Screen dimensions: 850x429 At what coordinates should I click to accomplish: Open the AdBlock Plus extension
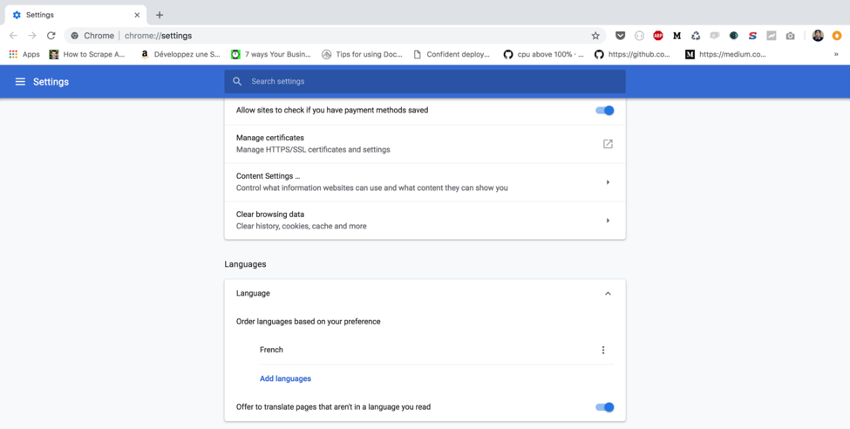(658, 36)
